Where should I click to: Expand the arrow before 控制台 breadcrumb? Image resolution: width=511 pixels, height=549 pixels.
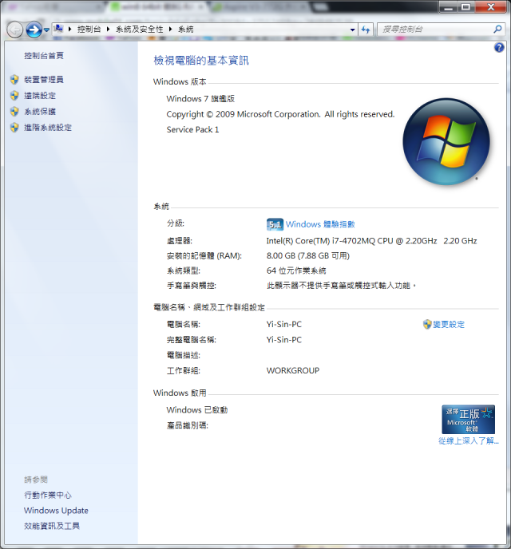click(x=70, y=29)
